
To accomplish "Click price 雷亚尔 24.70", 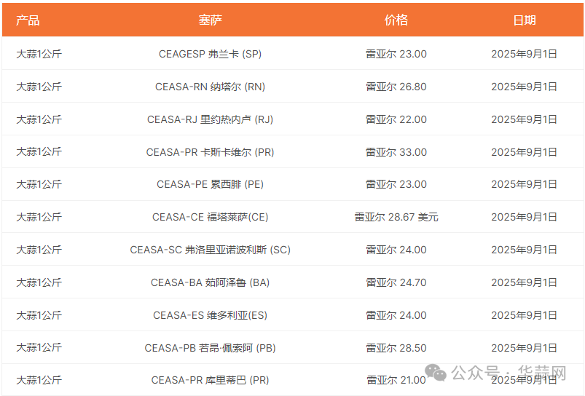I will 396,282.
